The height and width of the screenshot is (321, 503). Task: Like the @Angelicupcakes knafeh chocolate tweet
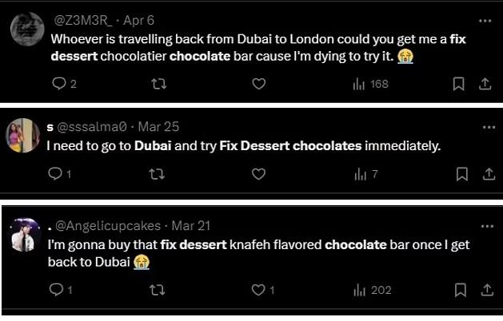point(258,290)
